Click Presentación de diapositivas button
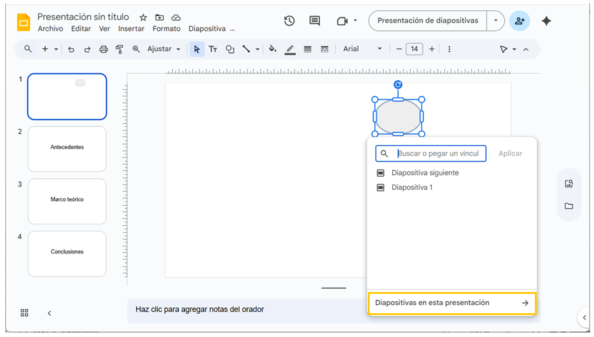This screenshot has height=337, width=594. [428, 21]
